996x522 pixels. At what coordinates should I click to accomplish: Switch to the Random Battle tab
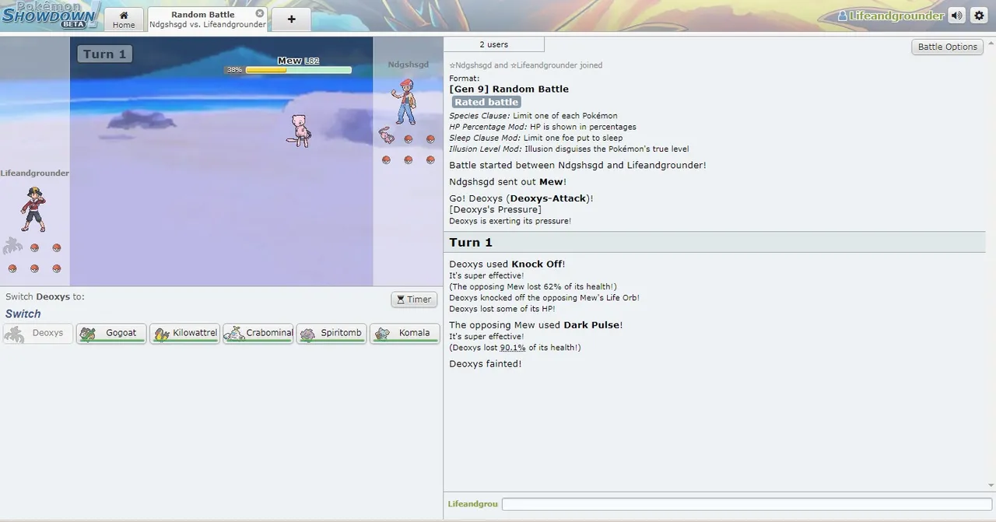coord(207,19)
